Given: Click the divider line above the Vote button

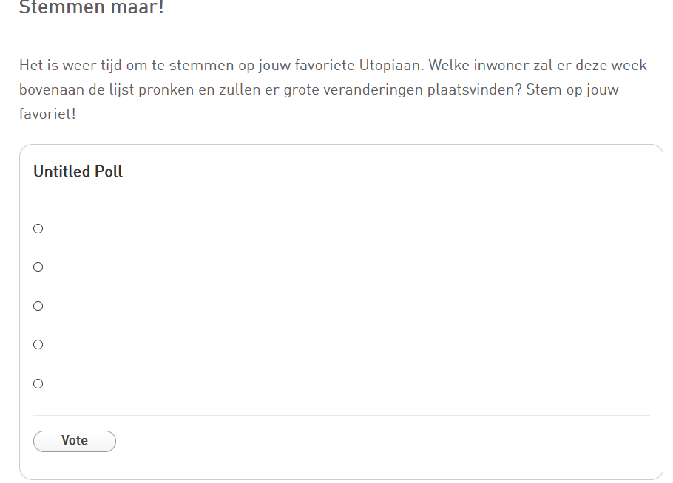Looking at the screenshot, I should (x=342, y=415).
